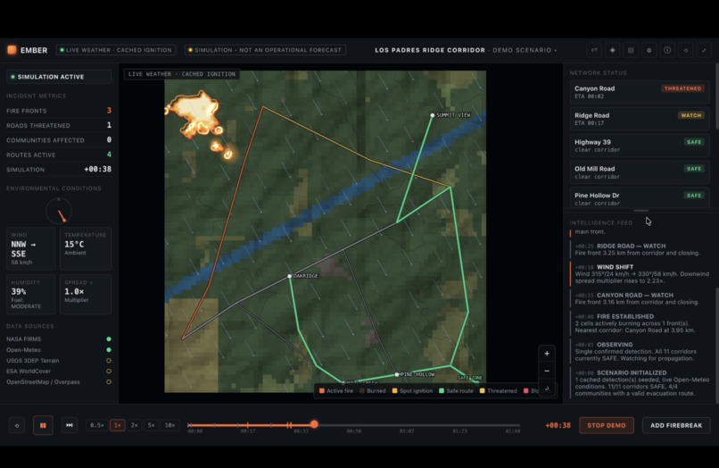Zoom out on the map with minus
This screenshot has width=719, height=468.
point(547,371)
